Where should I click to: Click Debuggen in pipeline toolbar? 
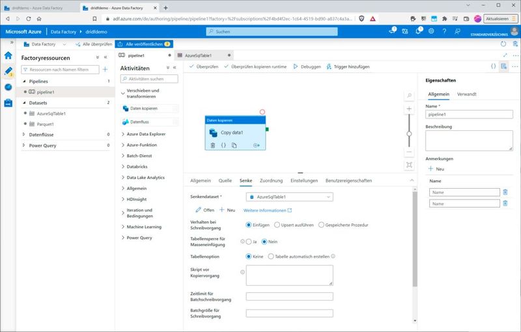point(307,67)
